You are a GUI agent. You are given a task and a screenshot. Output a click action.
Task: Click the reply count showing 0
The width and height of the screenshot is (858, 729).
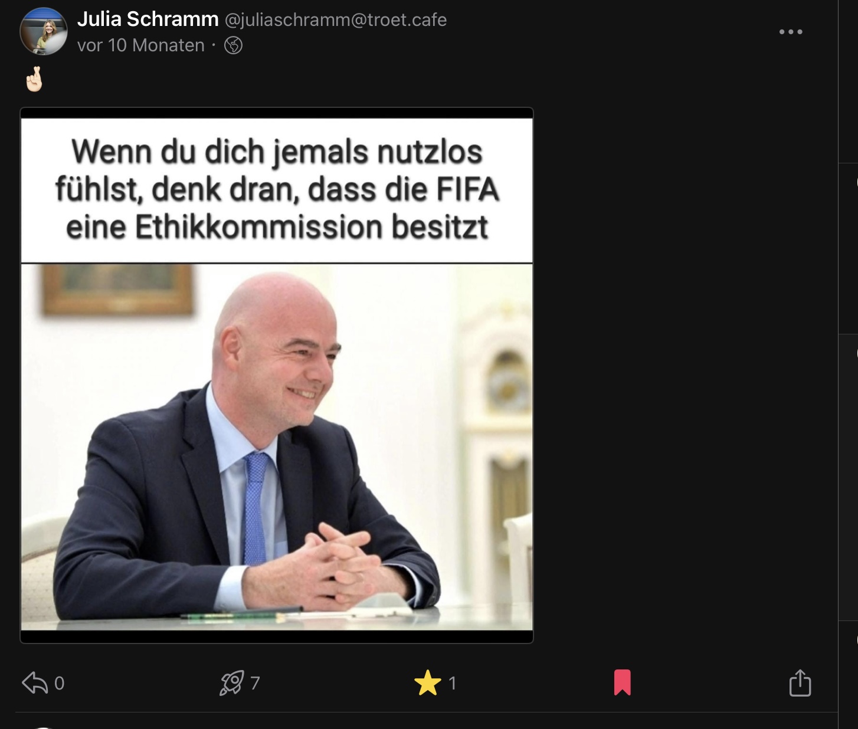[x=59, y=683]
